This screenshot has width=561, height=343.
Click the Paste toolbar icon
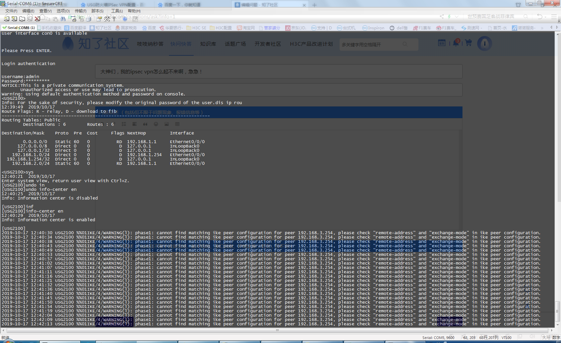(55, 19)
